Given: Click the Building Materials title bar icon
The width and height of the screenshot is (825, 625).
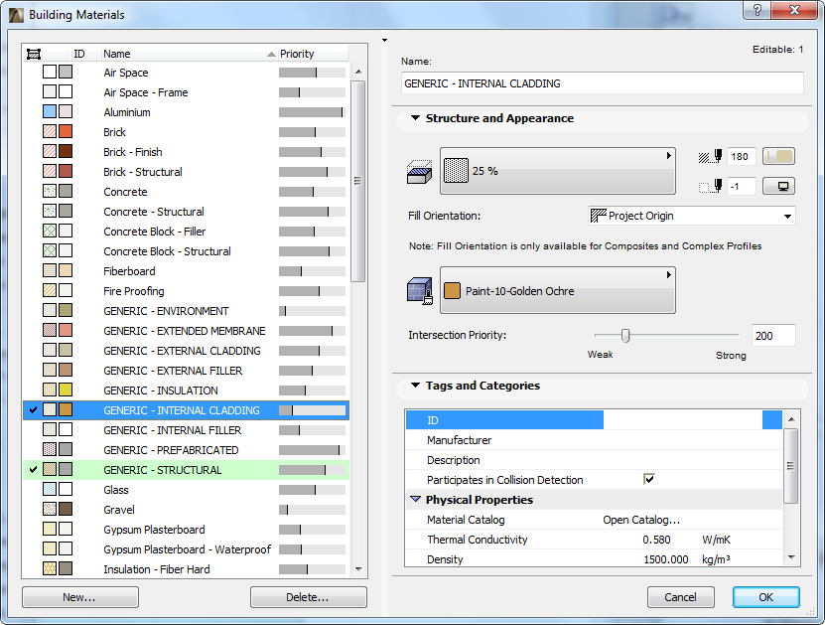Looking at the screenshot, I should [x=16, y=15].
